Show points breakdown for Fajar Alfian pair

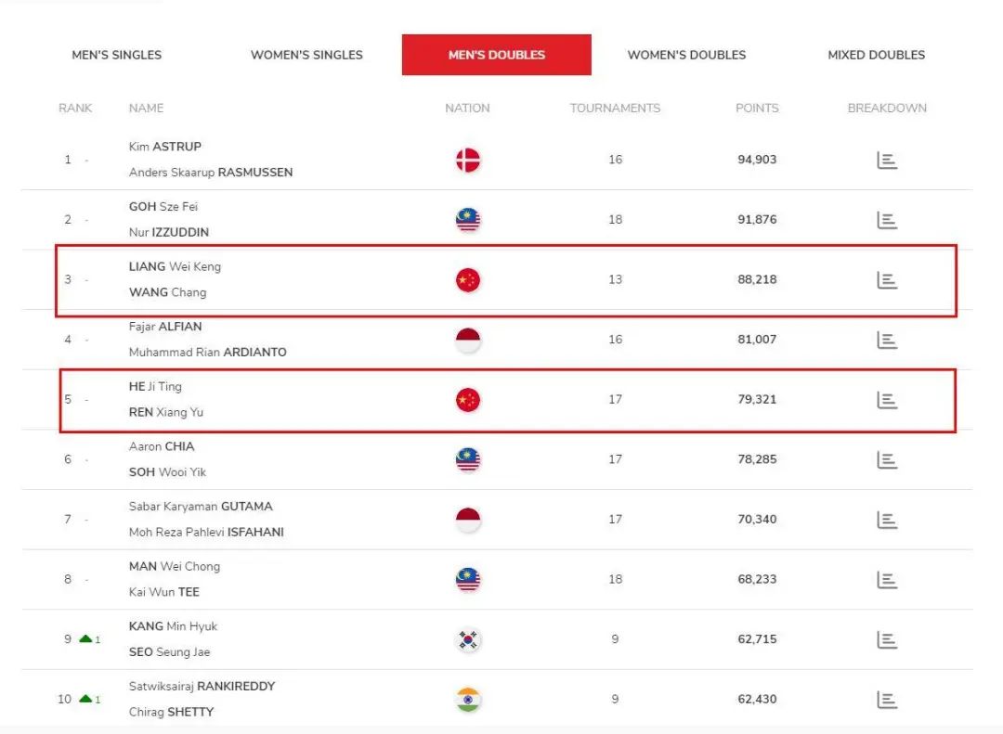[887, 341]
